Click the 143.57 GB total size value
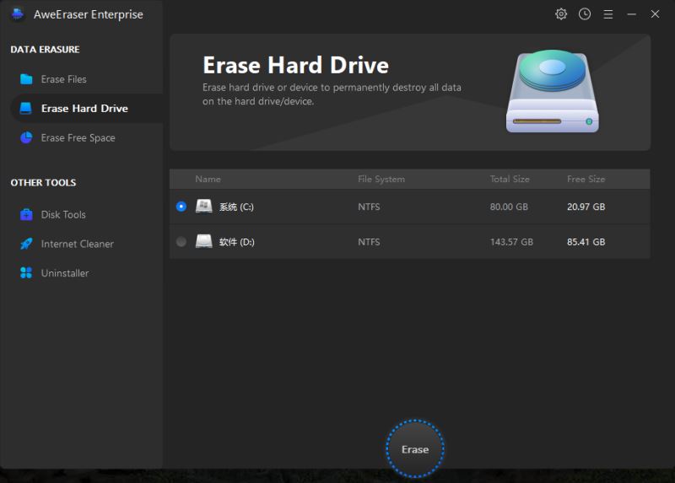The width and height of the screenshot is (675, 483). point(511,242)
